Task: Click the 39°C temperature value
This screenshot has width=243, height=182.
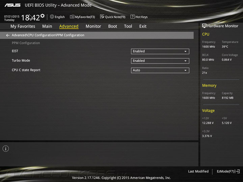Action: pyautogui.click(x=225, y=47)
